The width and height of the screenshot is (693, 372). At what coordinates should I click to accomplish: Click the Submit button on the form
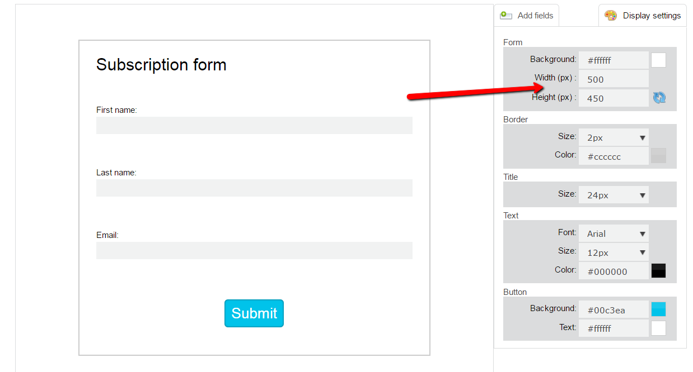point(254,313)
